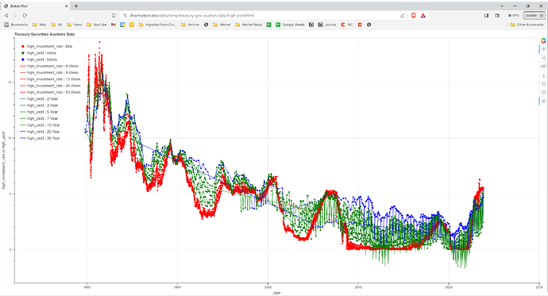The image size is (548, 296).
Task: Toggle the Bokeh Wheel Zoom tool
Action: click(x=543, y=67)
